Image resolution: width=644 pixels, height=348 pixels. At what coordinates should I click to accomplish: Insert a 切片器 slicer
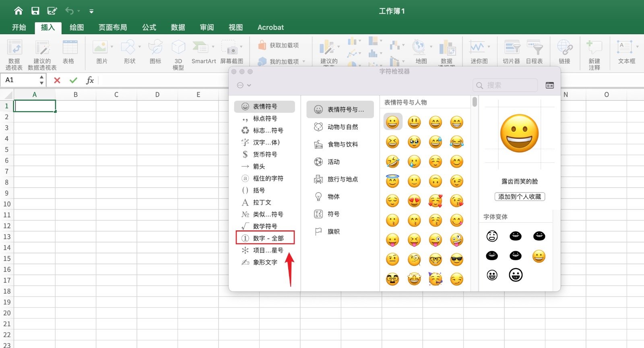512,52
